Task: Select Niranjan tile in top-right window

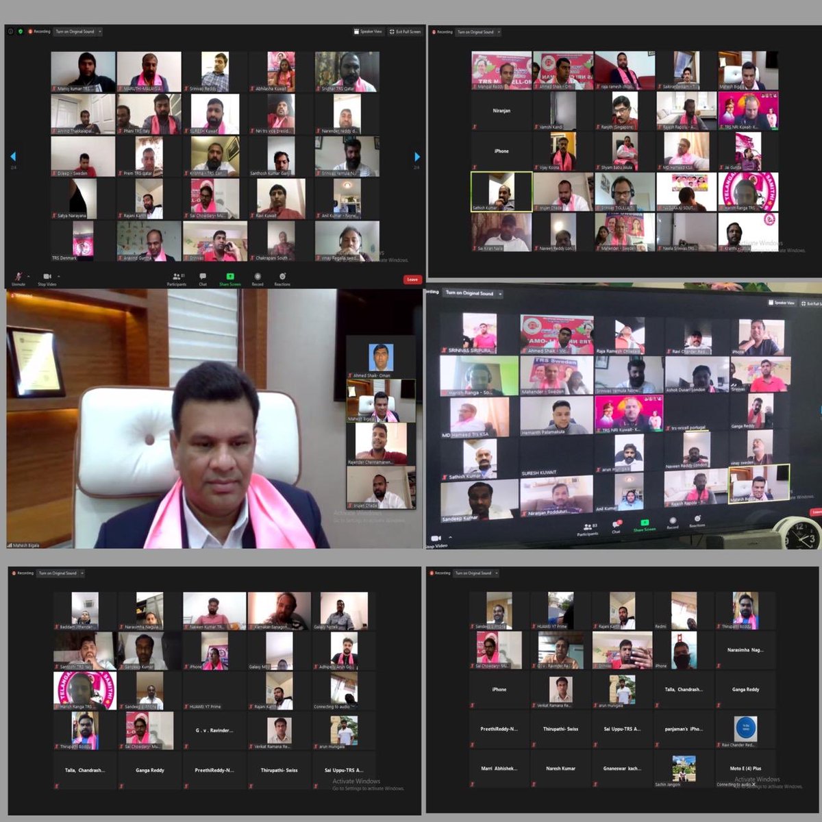Action: [x=501, y=111]
